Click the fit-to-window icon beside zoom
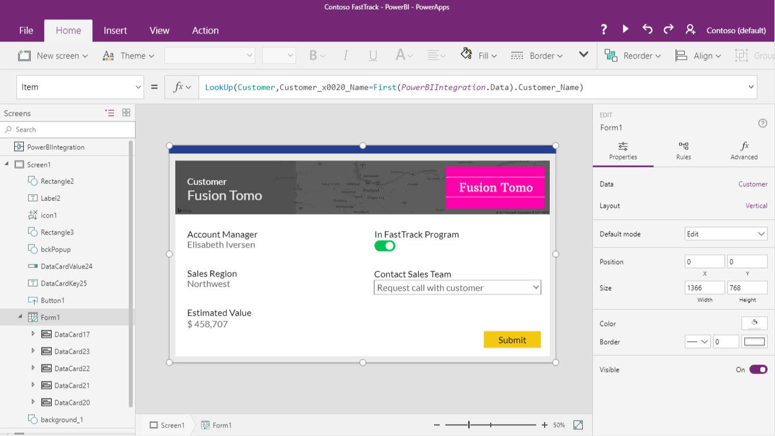This screenshot has height=436, width=775. point(578,425)
